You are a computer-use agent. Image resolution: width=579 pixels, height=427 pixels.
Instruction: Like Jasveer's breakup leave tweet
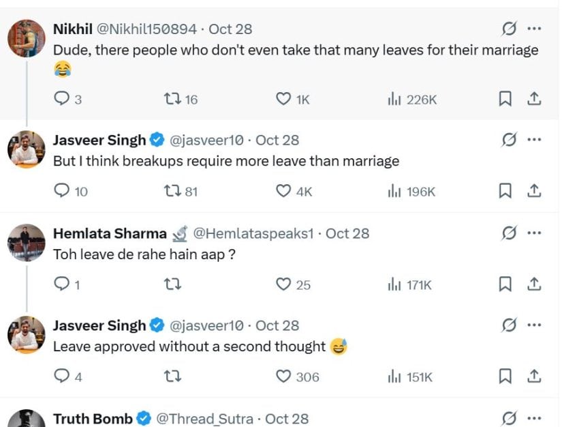pos(281,191)
